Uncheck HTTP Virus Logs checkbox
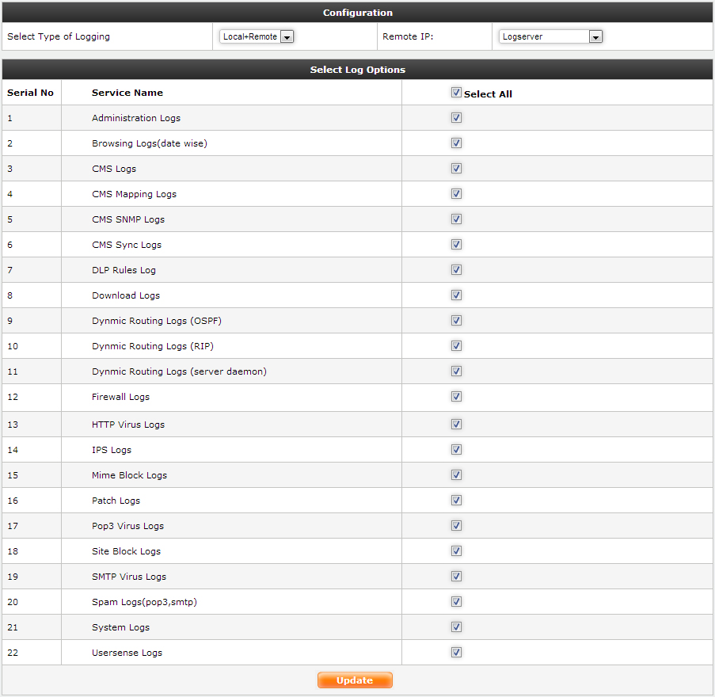 click(456, 425)
